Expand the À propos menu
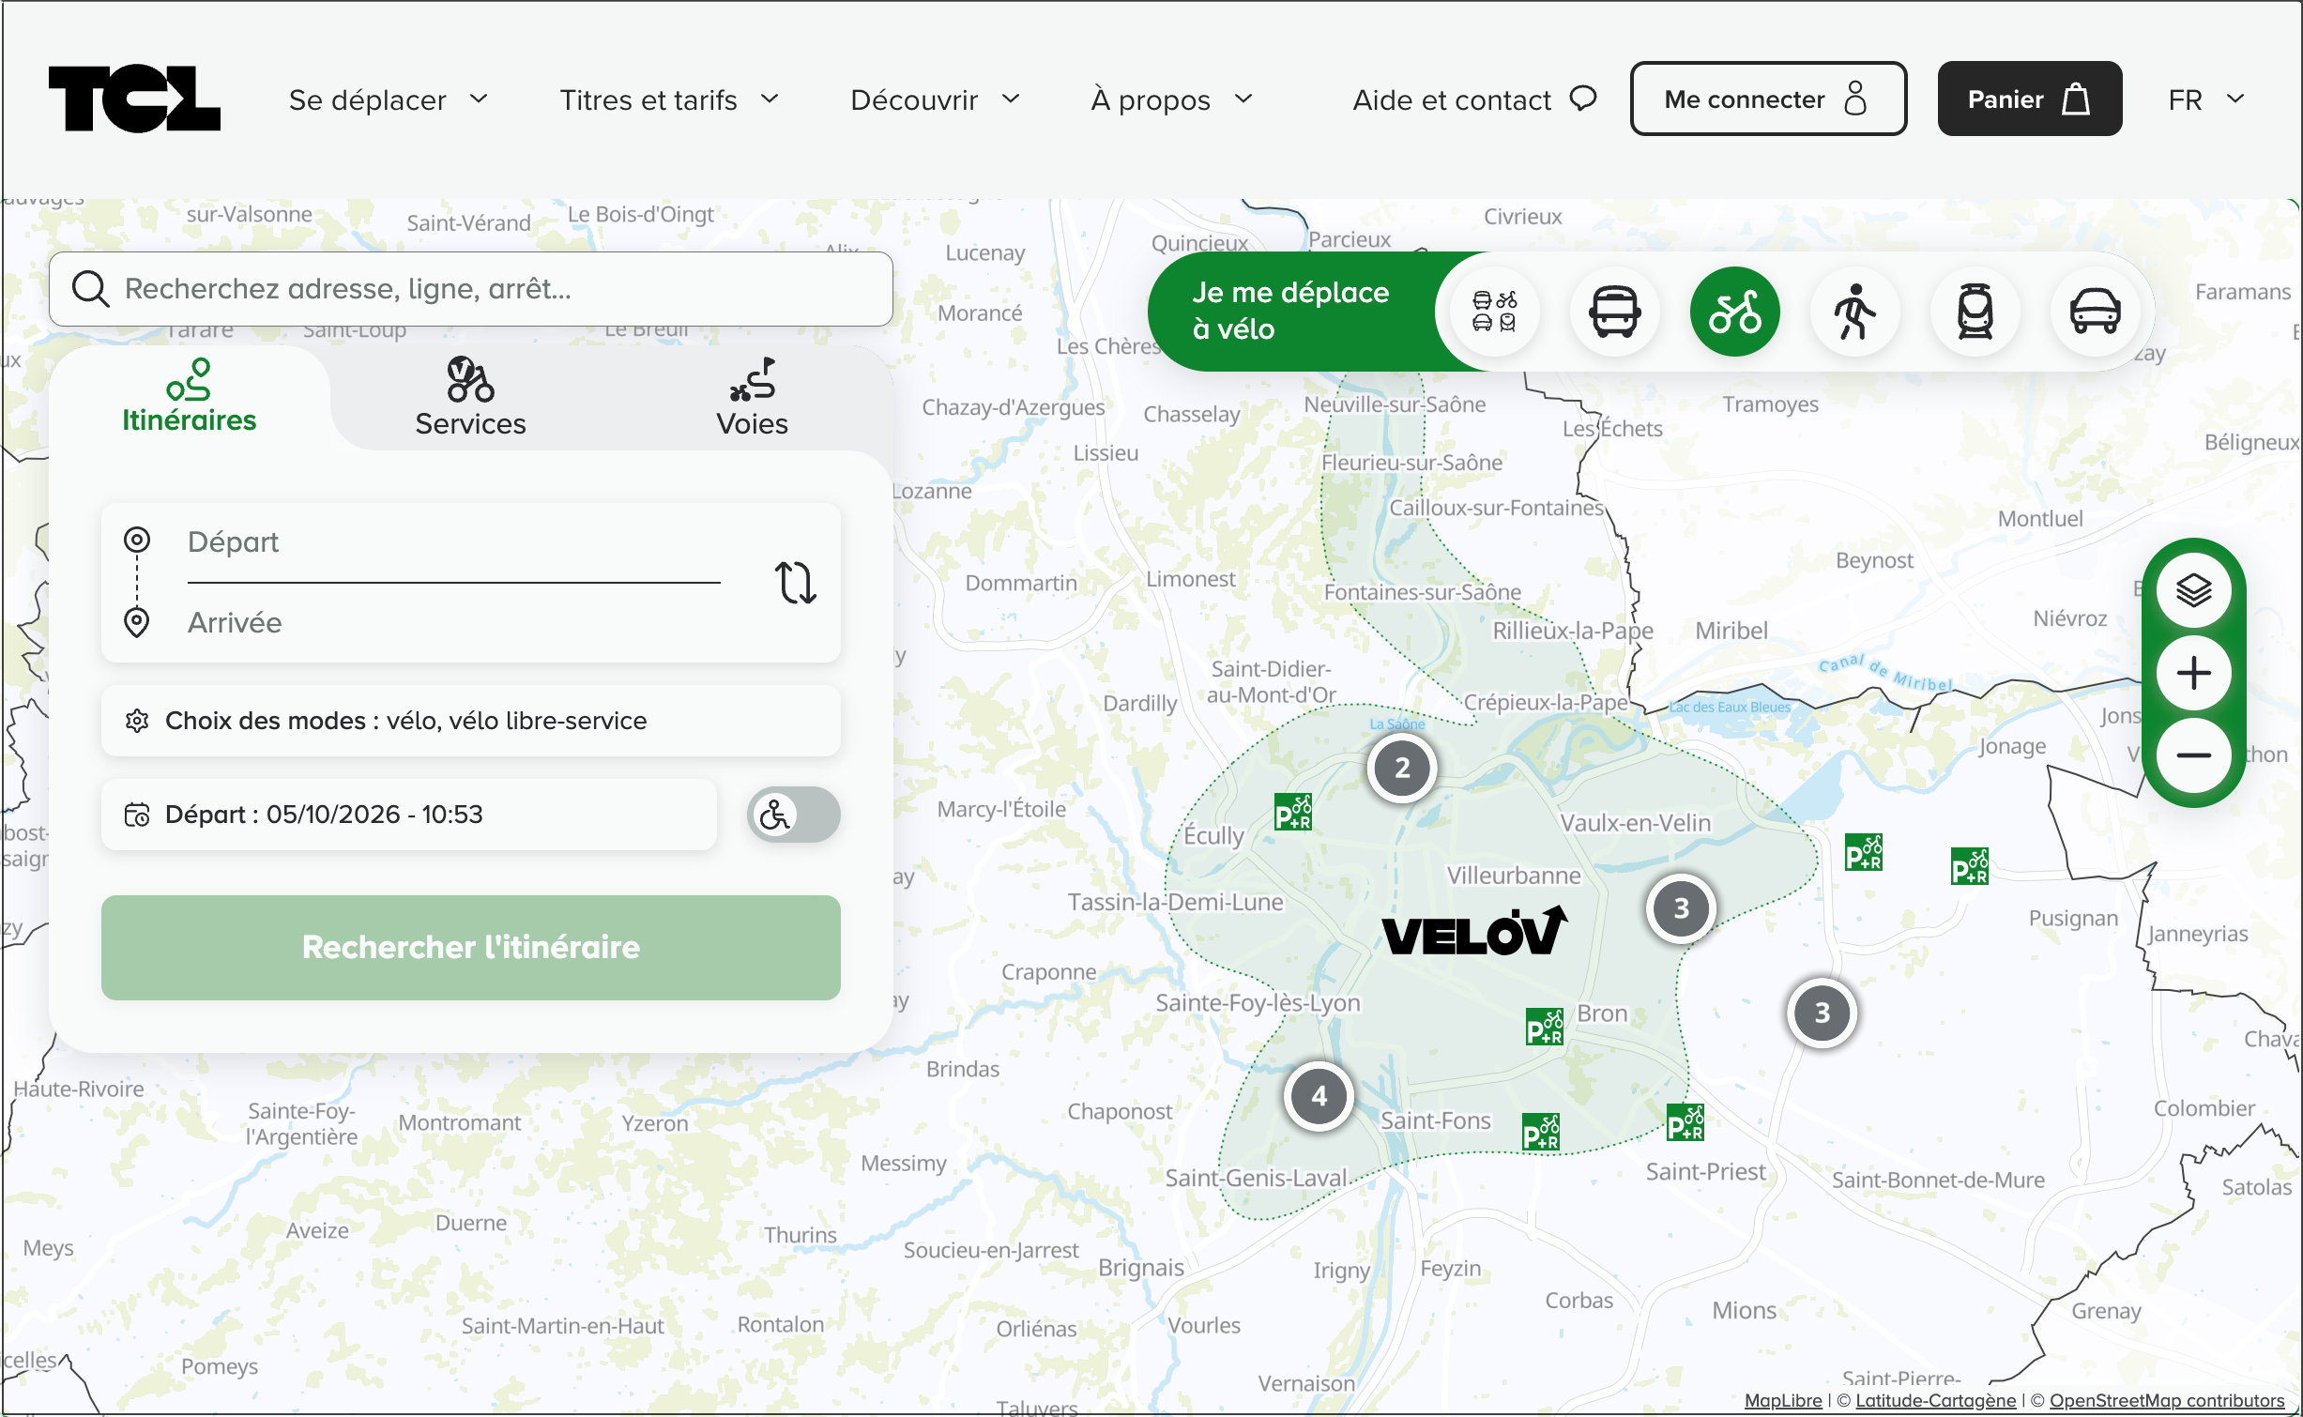The height and width of the screenshot is (1417, 2303). [x=1172, y=99]
